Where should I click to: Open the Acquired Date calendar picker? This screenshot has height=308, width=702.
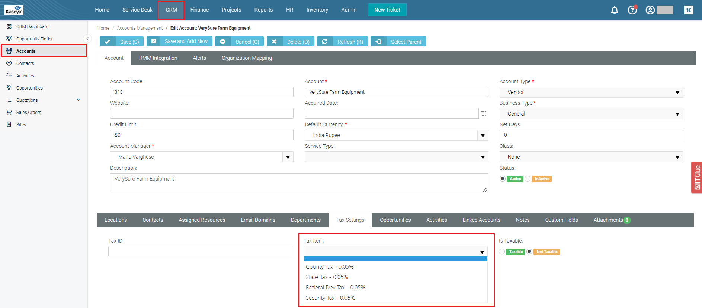point(483,114)
